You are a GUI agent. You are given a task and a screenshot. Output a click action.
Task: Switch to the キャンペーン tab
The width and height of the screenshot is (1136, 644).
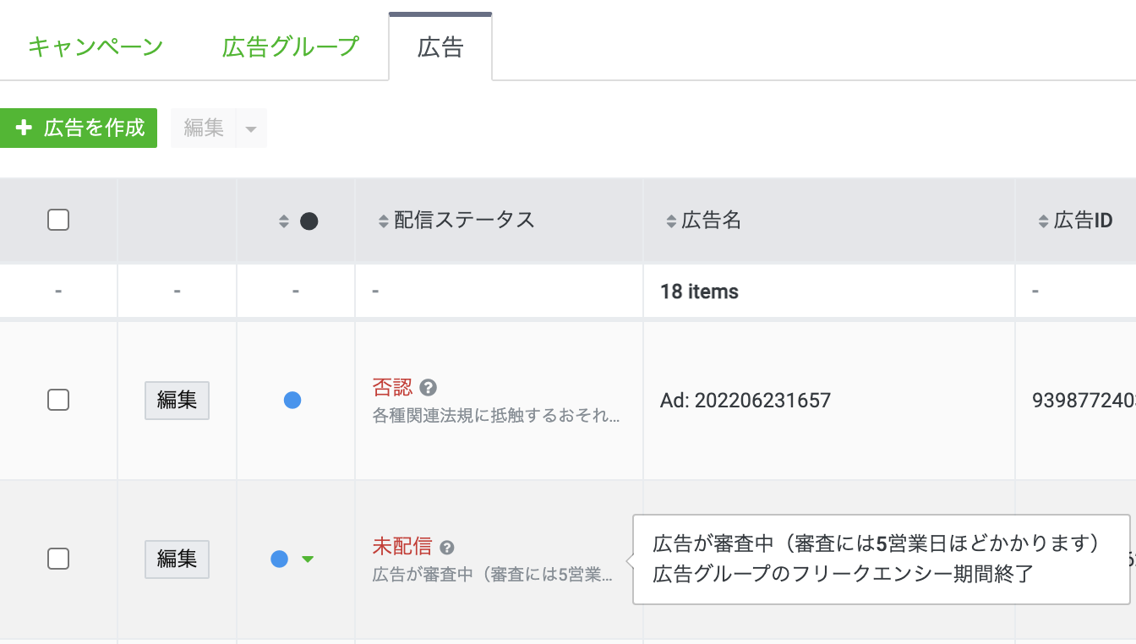95,46
